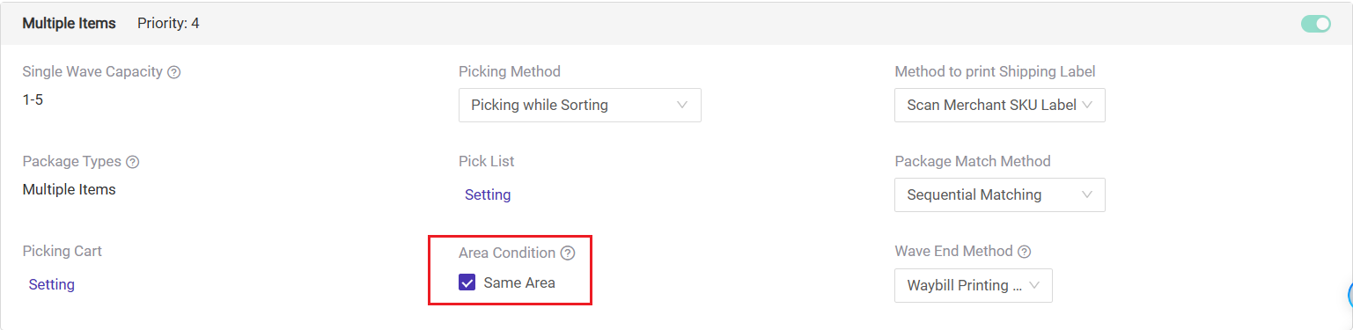
Task: Click chevron arrow of Scan Merchant SKU Label
Action: (x=1087, y=105)
